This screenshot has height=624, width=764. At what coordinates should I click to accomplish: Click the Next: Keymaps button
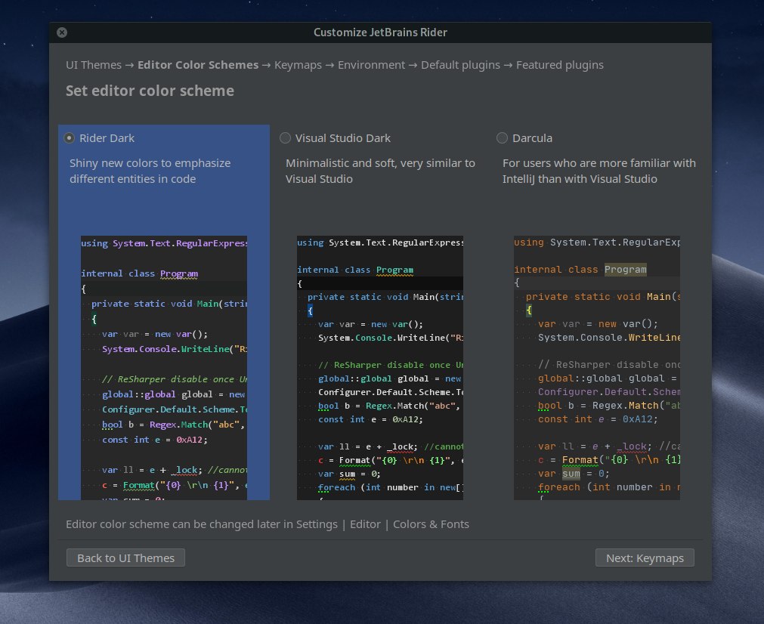645,558
